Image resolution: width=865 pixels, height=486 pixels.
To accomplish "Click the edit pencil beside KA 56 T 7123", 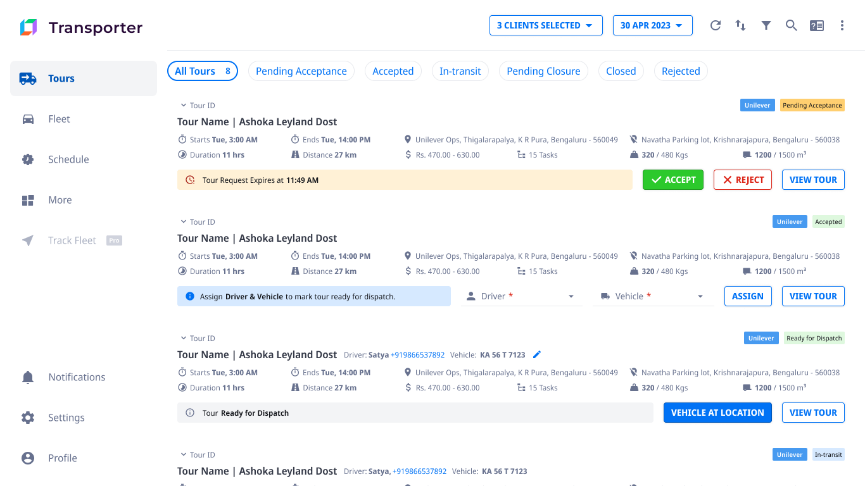I will [x=537, y=355].
